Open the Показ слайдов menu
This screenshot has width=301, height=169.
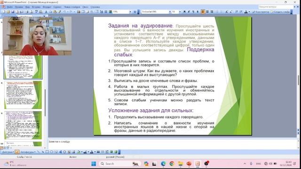(x=72, y=7)
